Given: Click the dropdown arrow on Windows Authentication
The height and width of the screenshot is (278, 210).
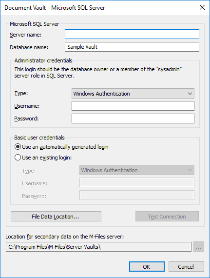Looking at the screenshot, I should [x=190, y=94].
